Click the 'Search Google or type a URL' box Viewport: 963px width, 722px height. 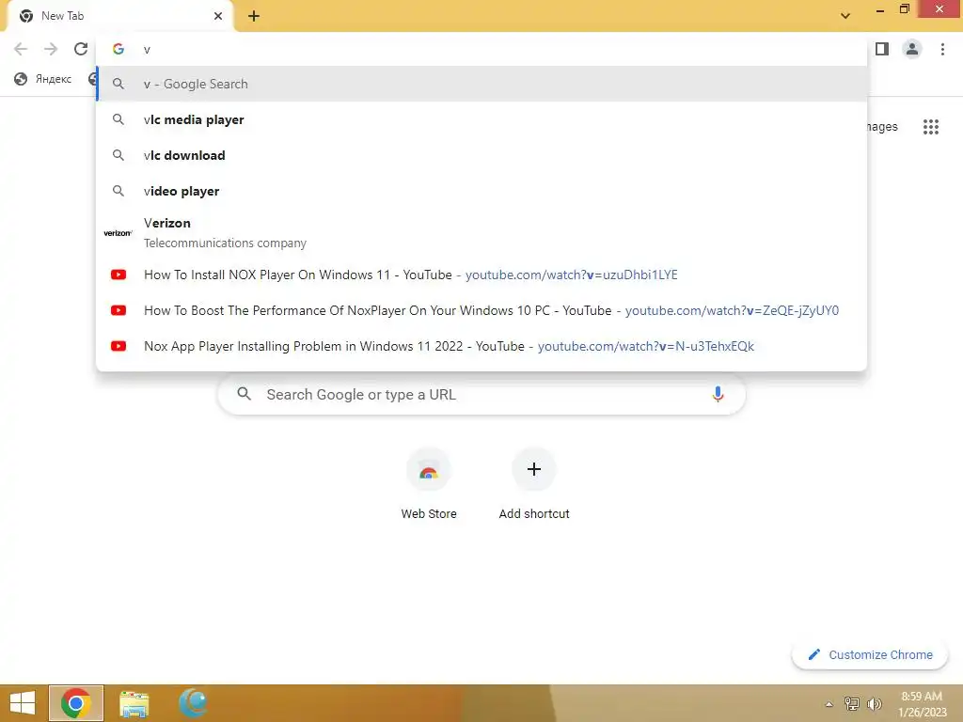click(482, 394)
